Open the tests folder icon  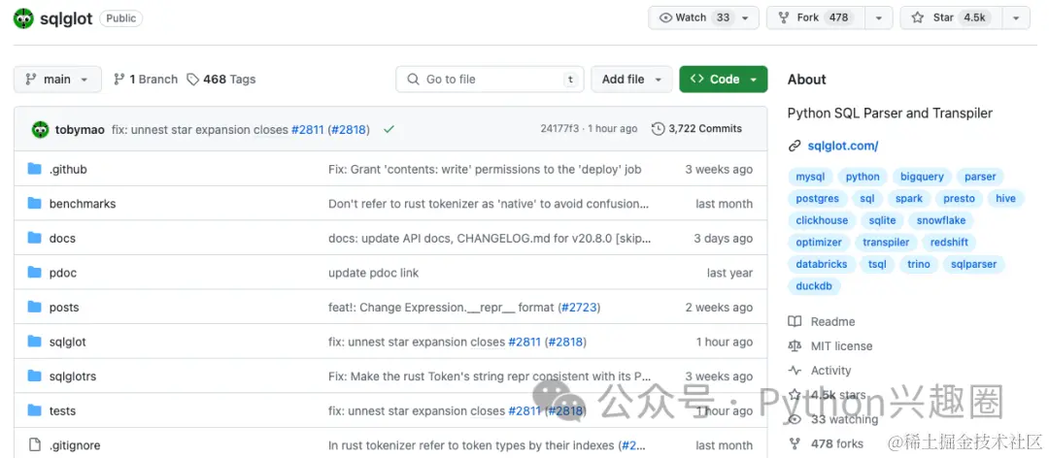(x=35, y=410)
